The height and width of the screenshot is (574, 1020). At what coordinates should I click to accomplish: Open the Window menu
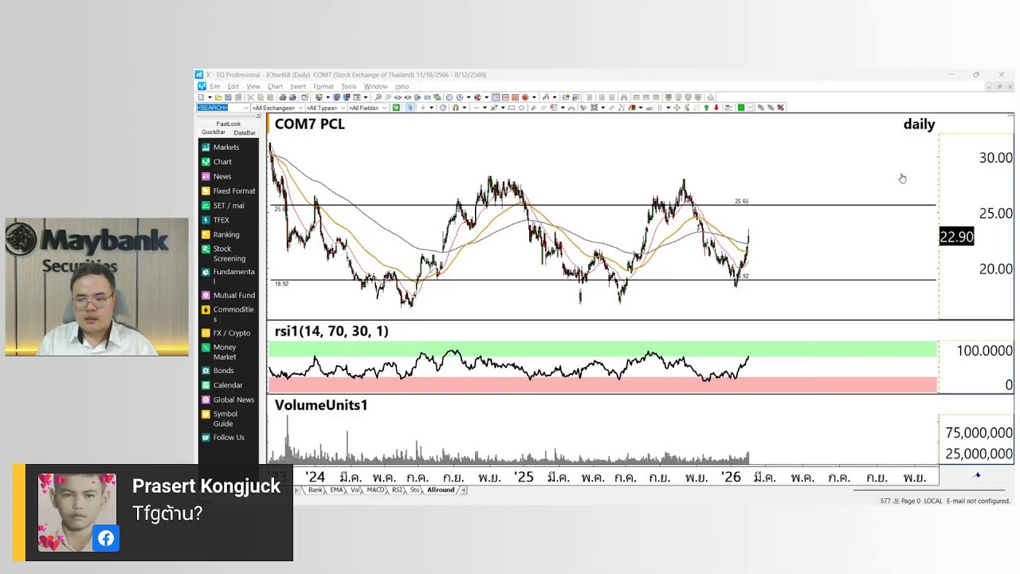(375, 87)
